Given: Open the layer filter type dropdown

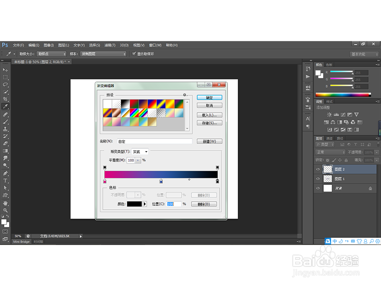Looking at the screenshot, I should 325,144.
